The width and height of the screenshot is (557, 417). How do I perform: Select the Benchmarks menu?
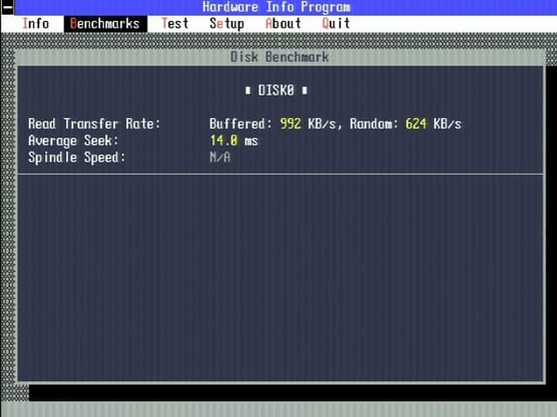(105, 23)
